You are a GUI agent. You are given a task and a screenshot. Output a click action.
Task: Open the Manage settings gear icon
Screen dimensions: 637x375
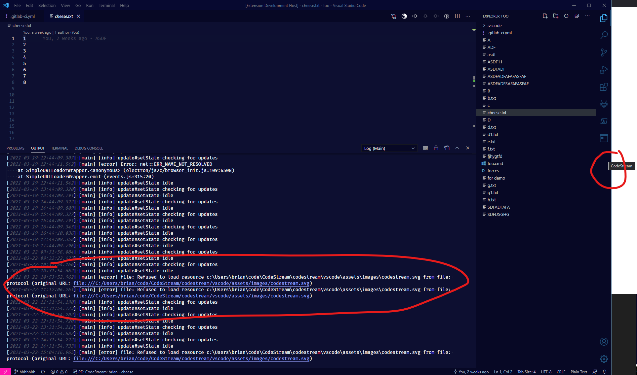(604, 359)
